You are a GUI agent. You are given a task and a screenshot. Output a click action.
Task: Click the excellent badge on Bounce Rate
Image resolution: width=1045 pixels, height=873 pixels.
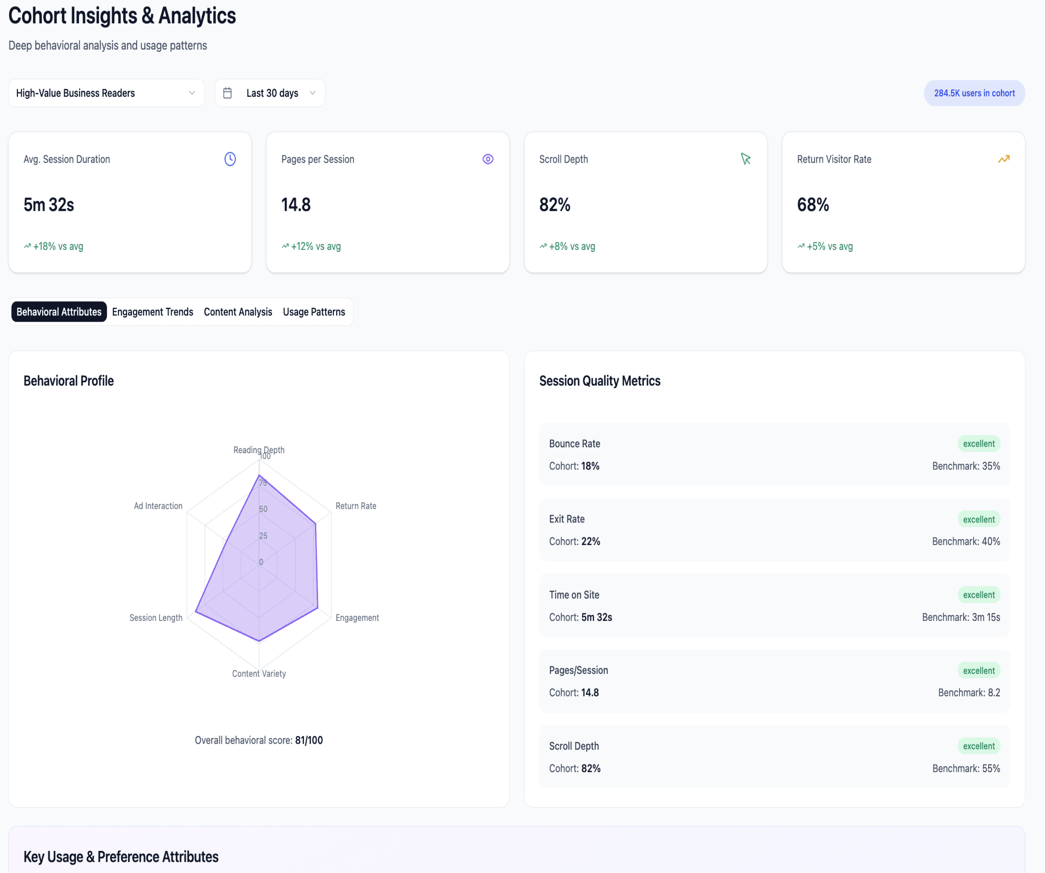[978, 444]
